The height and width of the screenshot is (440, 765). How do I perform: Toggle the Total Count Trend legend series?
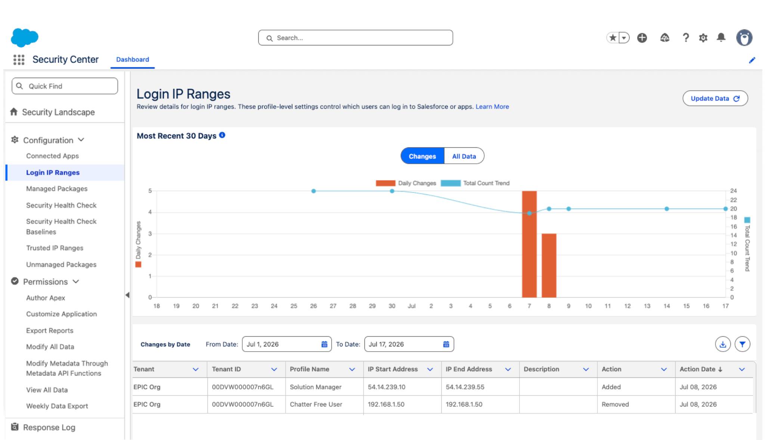475,183
